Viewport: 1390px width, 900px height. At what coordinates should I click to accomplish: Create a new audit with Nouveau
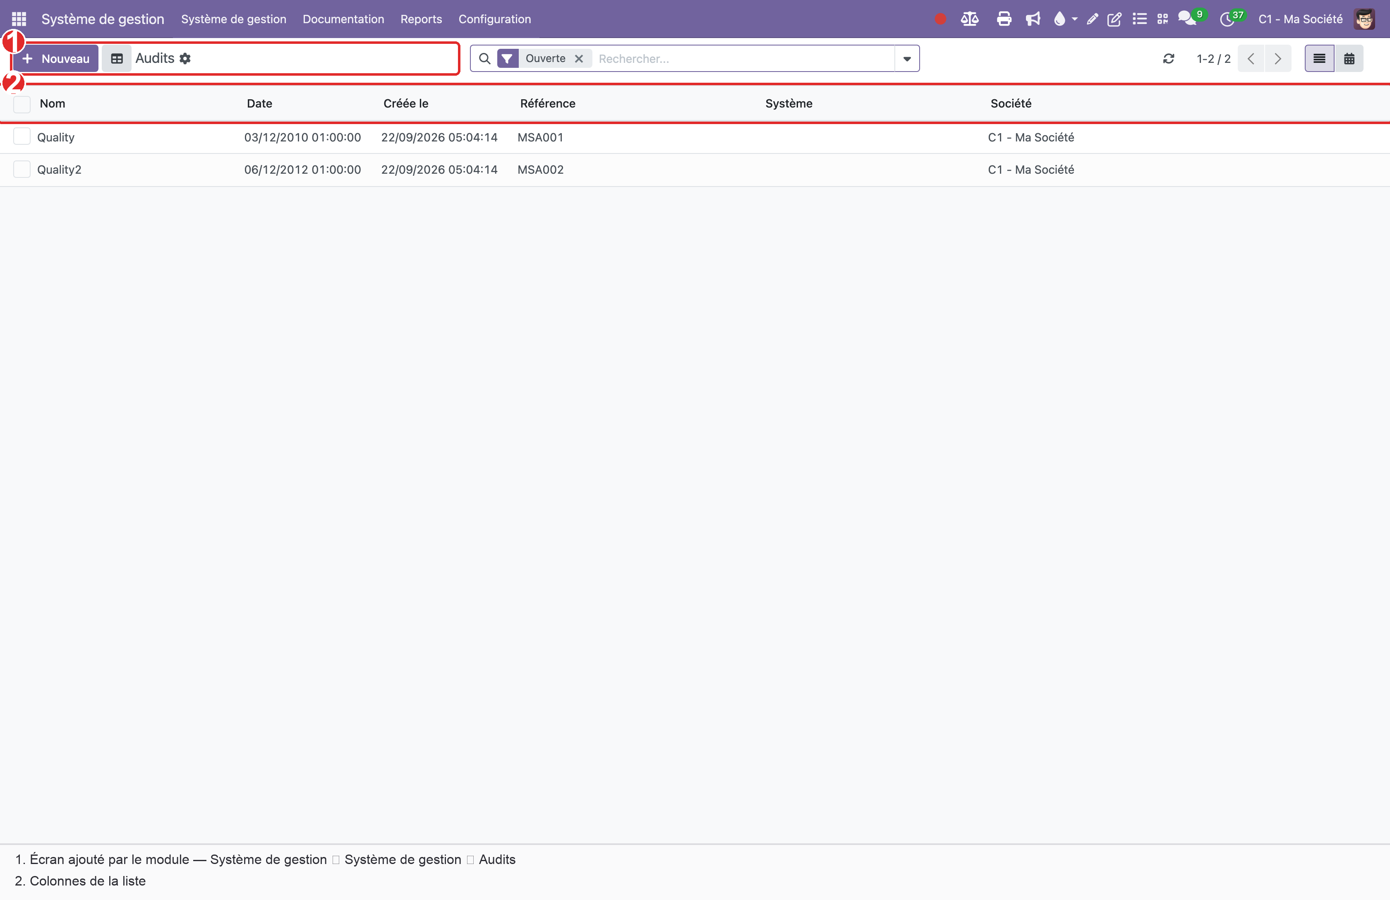pos(55,58)
